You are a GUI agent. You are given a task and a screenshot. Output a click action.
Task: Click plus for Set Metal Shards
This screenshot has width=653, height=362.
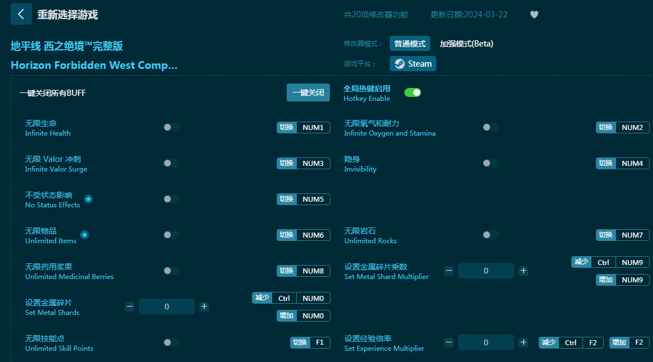[x=204, y=307]
